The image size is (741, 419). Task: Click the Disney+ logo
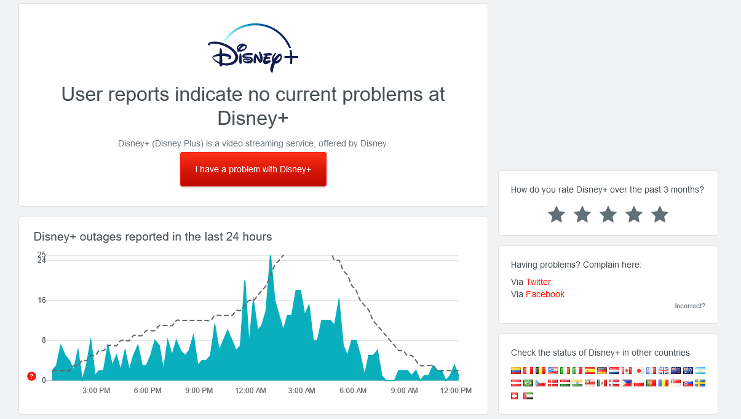pyautogui.click(x=253, y=47)
